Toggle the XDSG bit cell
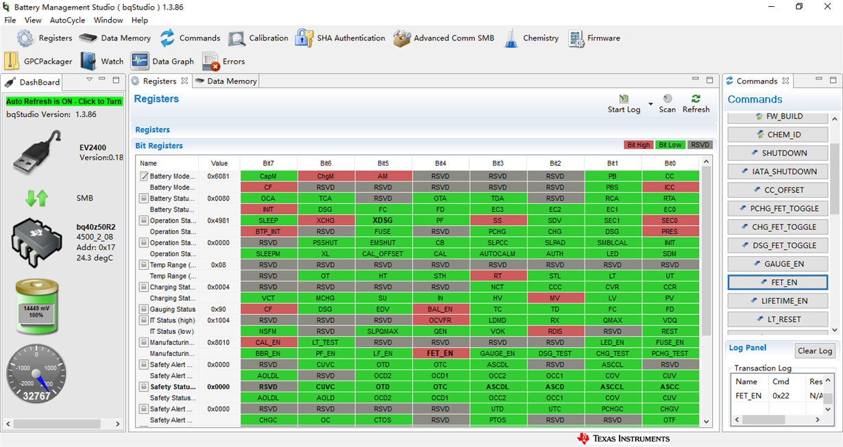The width and height of the screenshot is (843, 447). coord(383,220)
